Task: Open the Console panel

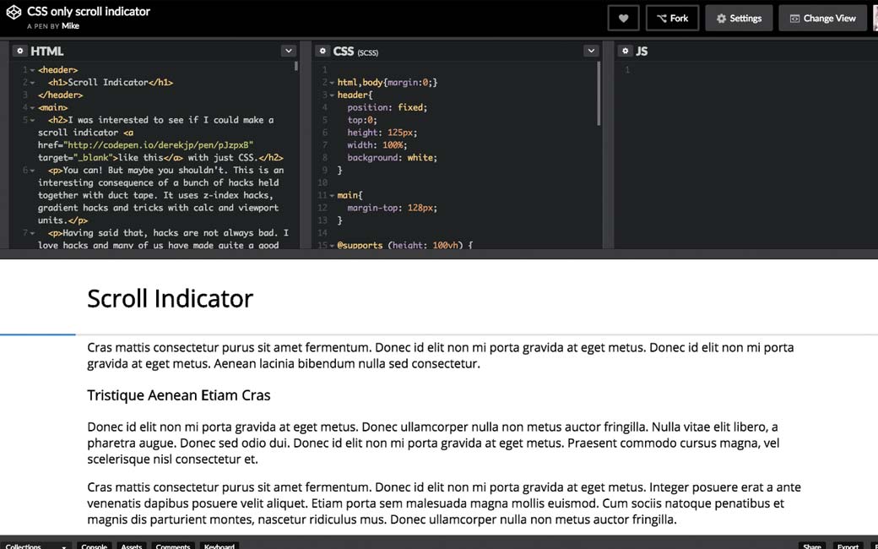Action: tap(94, 546)
